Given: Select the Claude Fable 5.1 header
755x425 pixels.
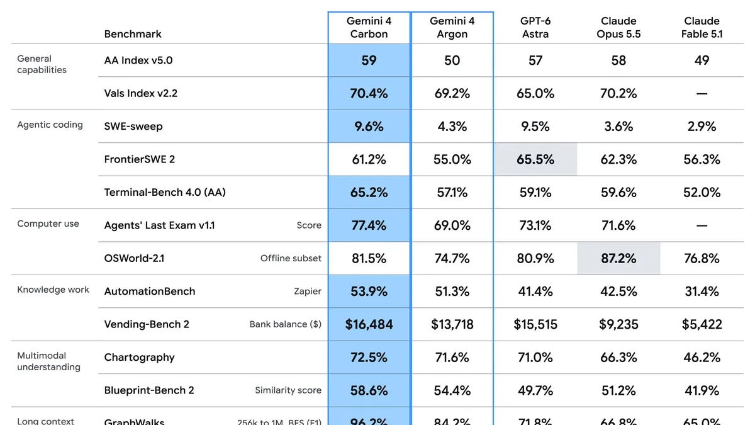Looking at the screenshot, I should [702, 28].
